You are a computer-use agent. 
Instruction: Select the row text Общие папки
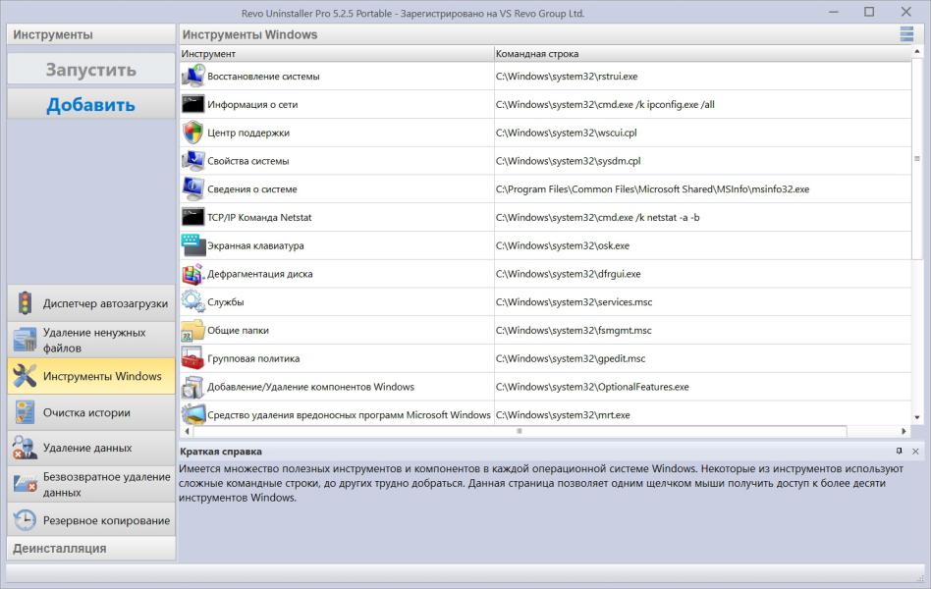[238, 330]
